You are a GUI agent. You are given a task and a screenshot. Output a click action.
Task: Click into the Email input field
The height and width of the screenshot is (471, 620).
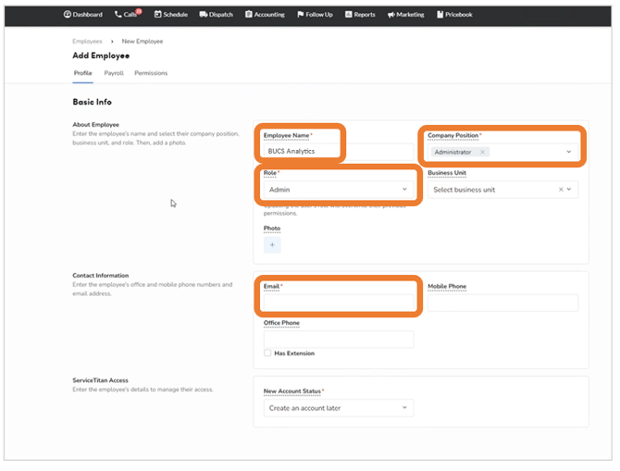(339, 303)
